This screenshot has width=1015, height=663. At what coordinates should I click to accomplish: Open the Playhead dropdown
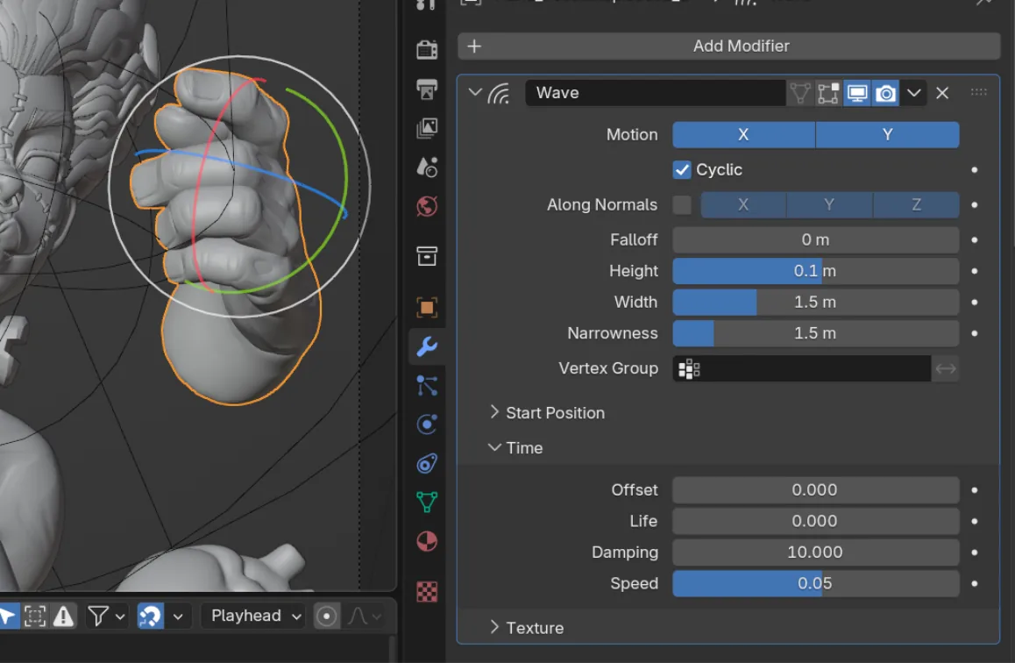(256, 616)
